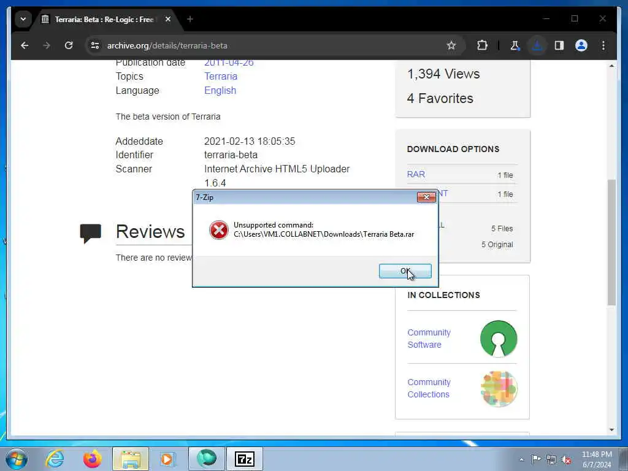Open the network tray icon
The width and height of the screenshot is (628, 471).
[551, 459]
